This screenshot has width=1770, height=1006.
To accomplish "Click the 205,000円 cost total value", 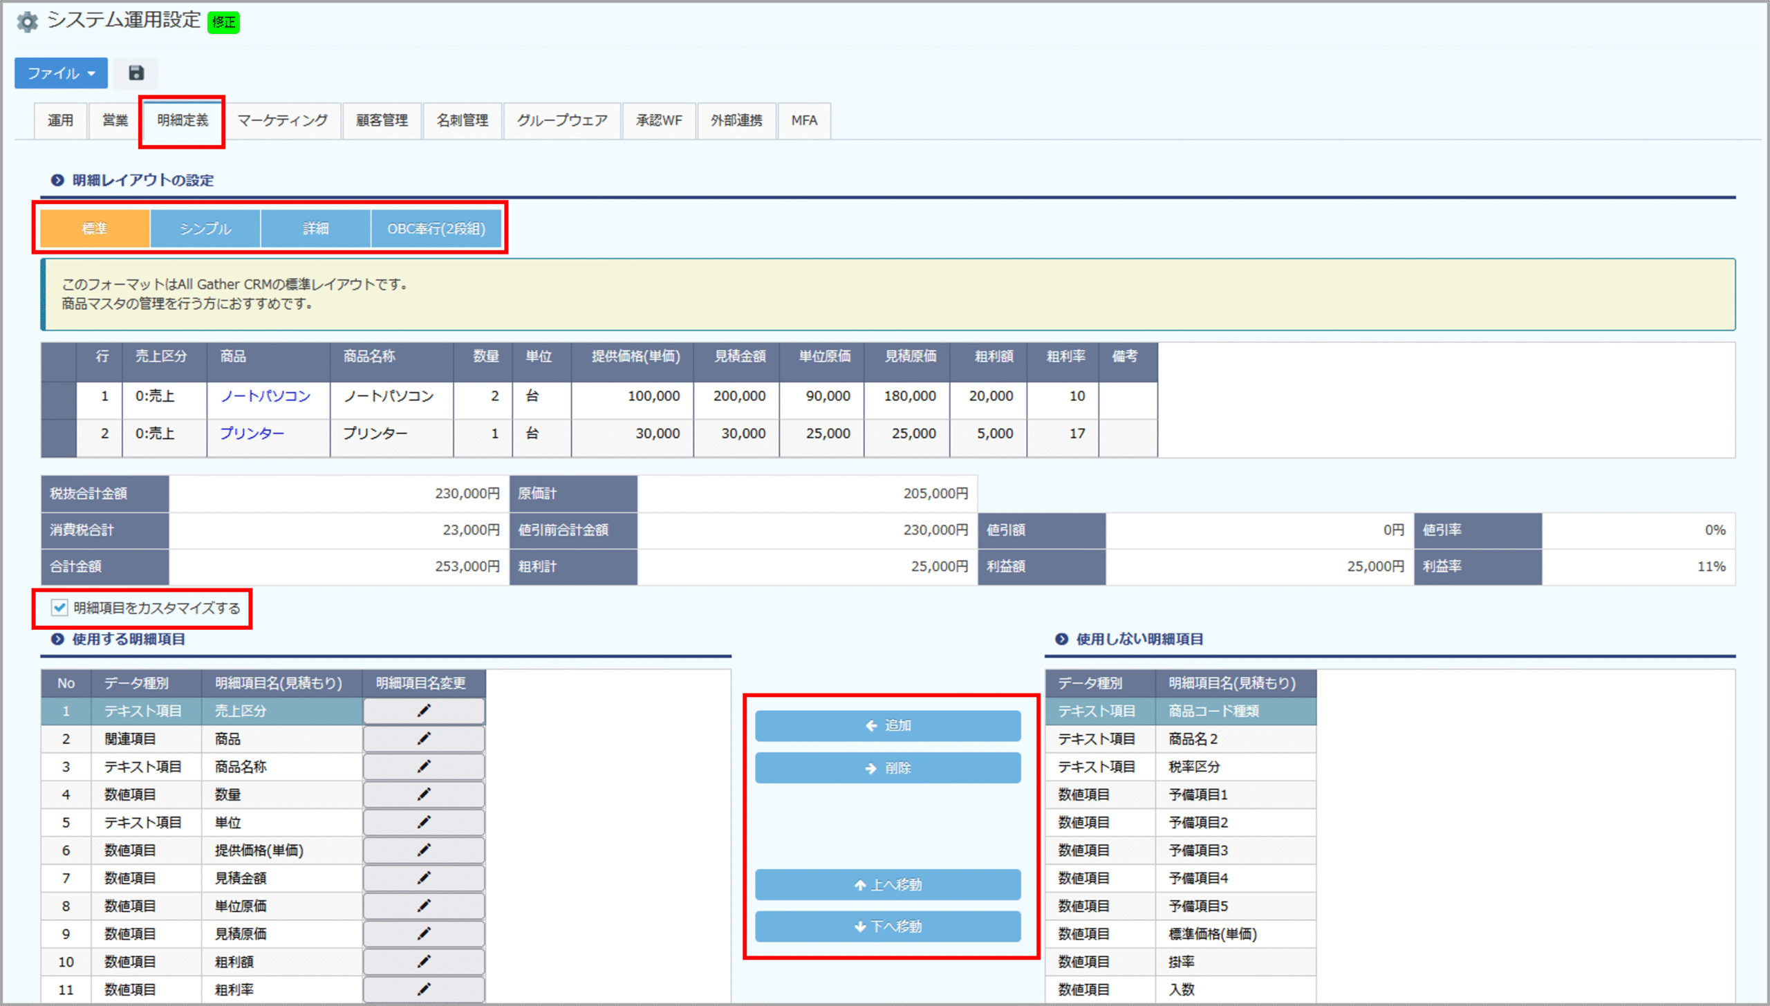I will pos(935,494).
